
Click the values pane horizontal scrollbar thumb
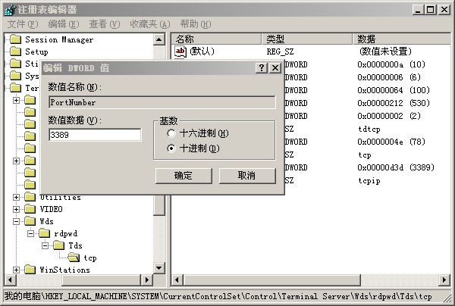[x=271, y=280]
